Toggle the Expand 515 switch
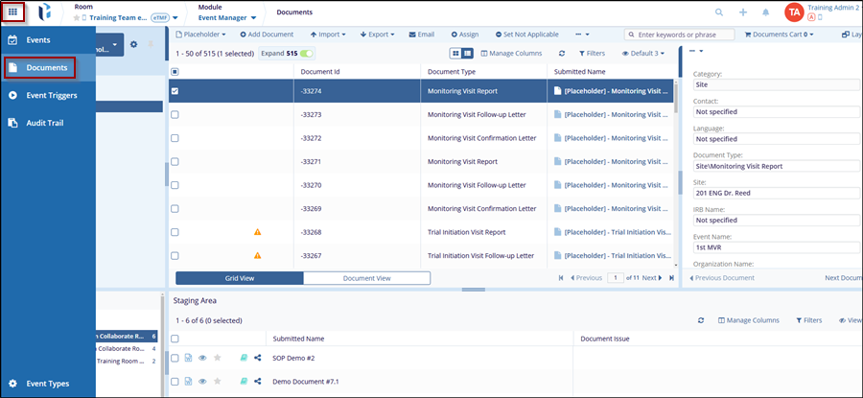This screenshot has height=398, width=863. tap(306, 54)
